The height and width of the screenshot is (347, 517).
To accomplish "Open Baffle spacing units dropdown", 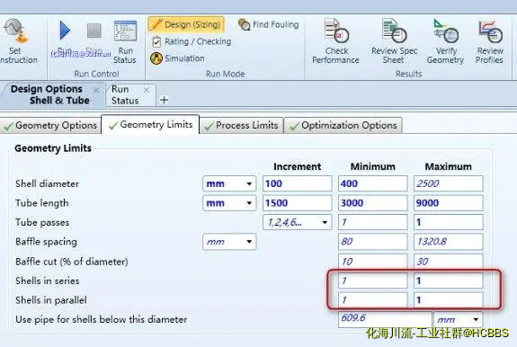I will [229, 242].
